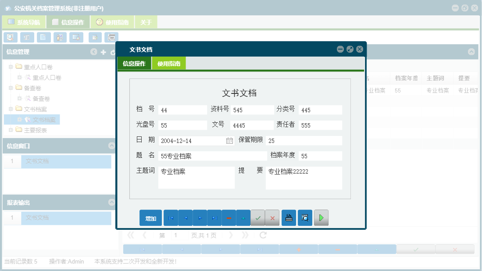Click the magnifier search icon in main toolbar
The width and height of the screenshot is (482, 271).
pos(11,37)
